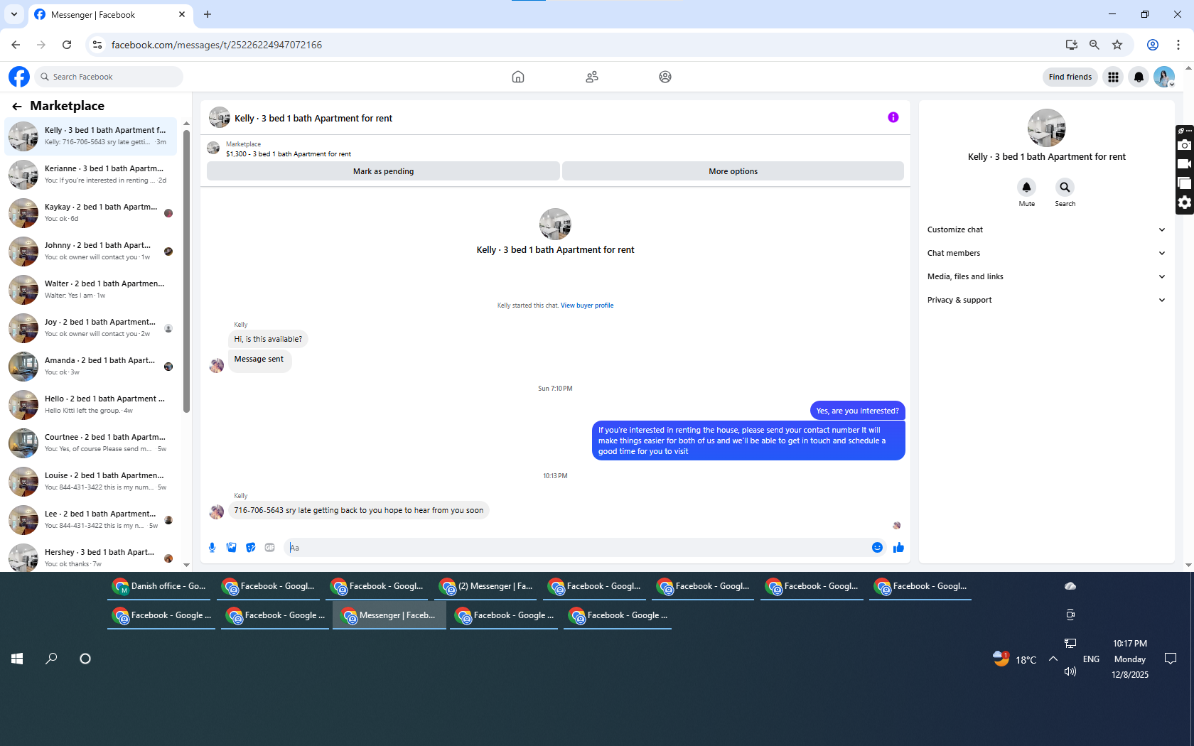Viewport: 1194px width, 746px height.
Task: Switch to the Danish office taskbar window
Action: (160, 586)
